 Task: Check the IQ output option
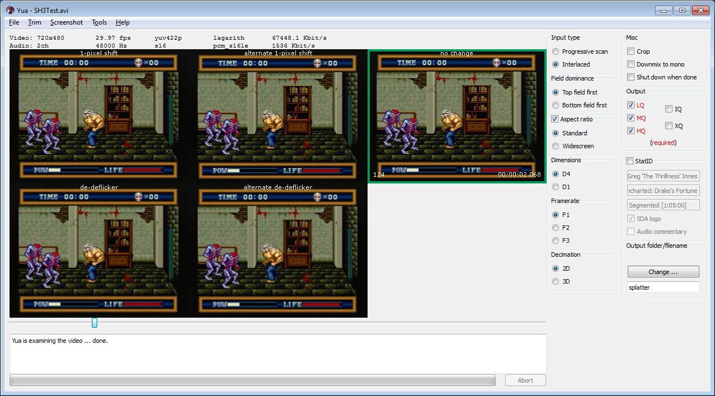pyautogui.click(x=669, y=109)
